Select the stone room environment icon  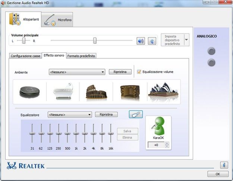(130, 92)
